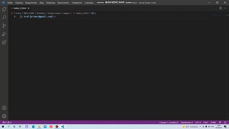This screenshot has height=129, width=229.
Task: Open the Run and Debug view
Action: tap(4, 34)
